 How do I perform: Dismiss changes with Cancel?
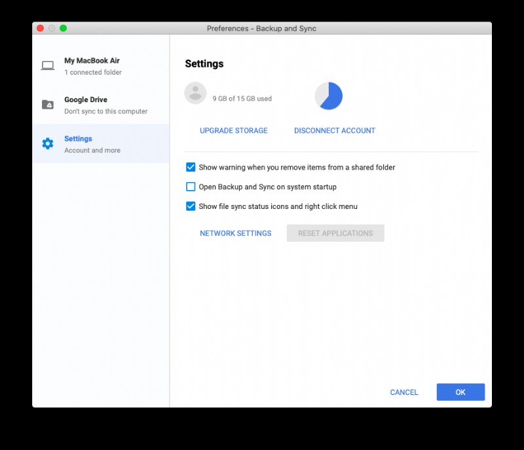(x=403, y=392)
